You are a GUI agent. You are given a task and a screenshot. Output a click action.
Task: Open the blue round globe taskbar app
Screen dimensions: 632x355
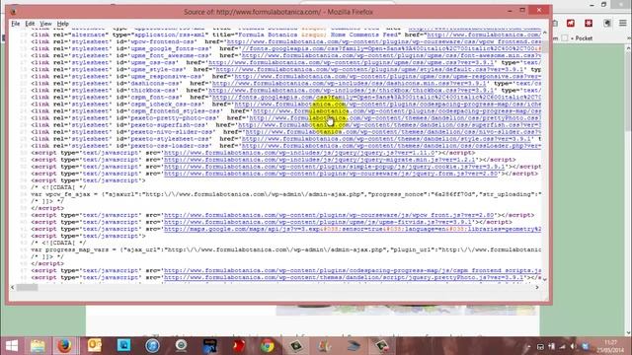coord(152,346)
